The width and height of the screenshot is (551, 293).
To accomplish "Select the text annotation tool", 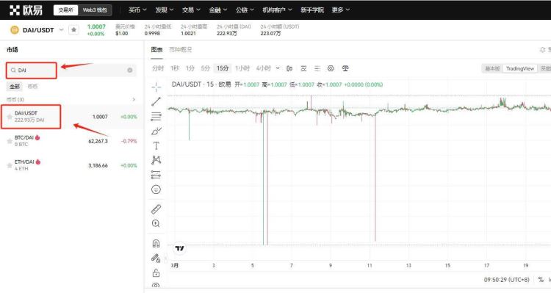I will [x=156, y=145].
